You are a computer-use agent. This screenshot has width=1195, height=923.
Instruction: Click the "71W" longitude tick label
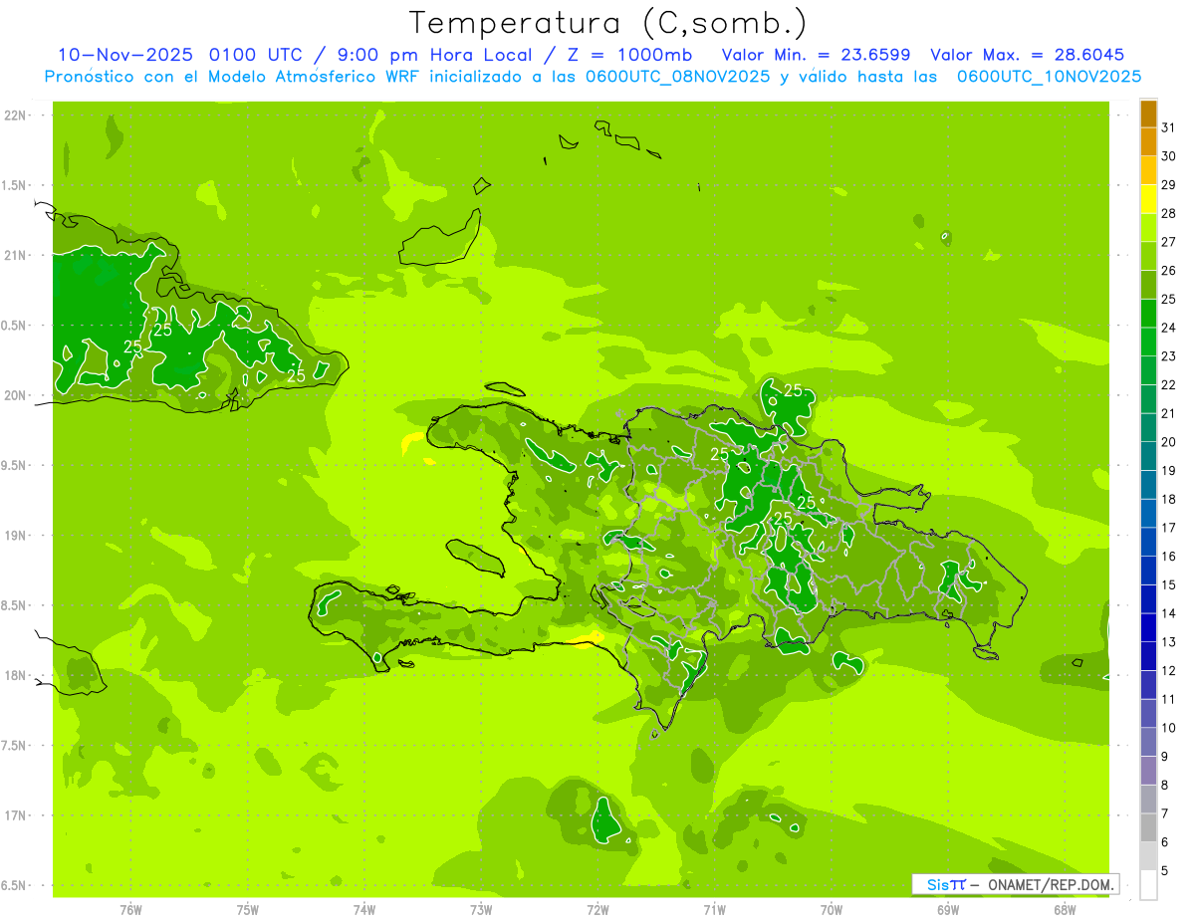coord(714,909)
